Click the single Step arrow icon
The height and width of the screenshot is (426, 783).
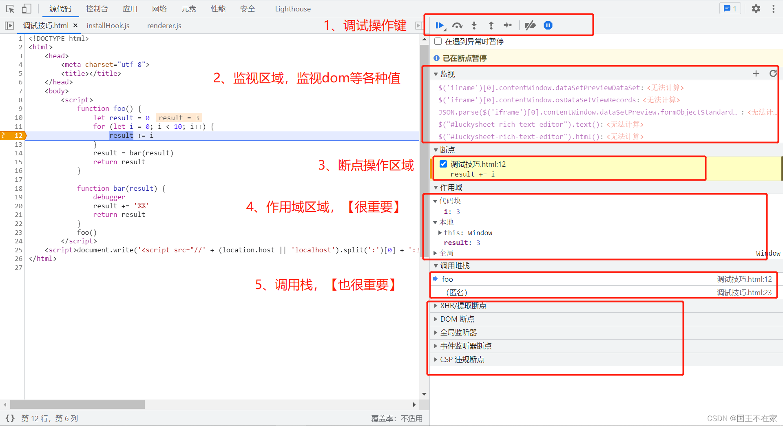click(x=508, y=25)
